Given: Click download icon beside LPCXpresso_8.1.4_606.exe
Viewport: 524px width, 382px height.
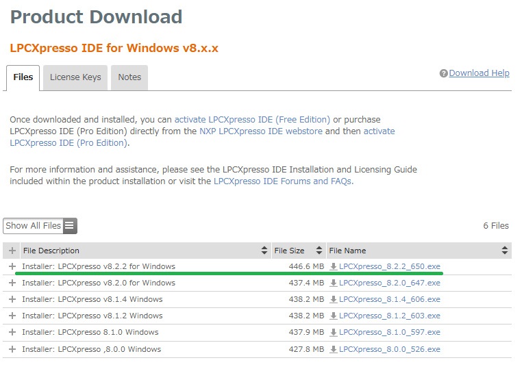Looking at the screenshot, I should point(334,299).
